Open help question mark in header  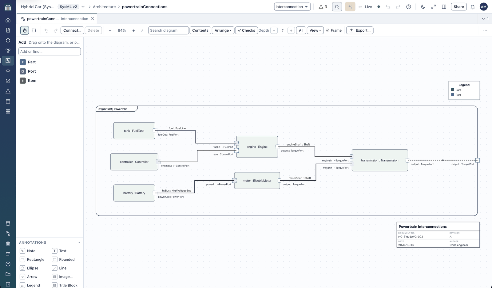(409, 7)
